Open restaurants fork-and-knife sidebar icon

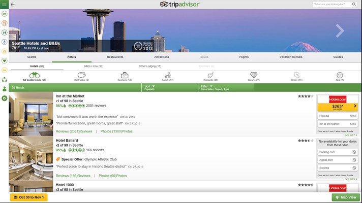(x=5, y=23)
